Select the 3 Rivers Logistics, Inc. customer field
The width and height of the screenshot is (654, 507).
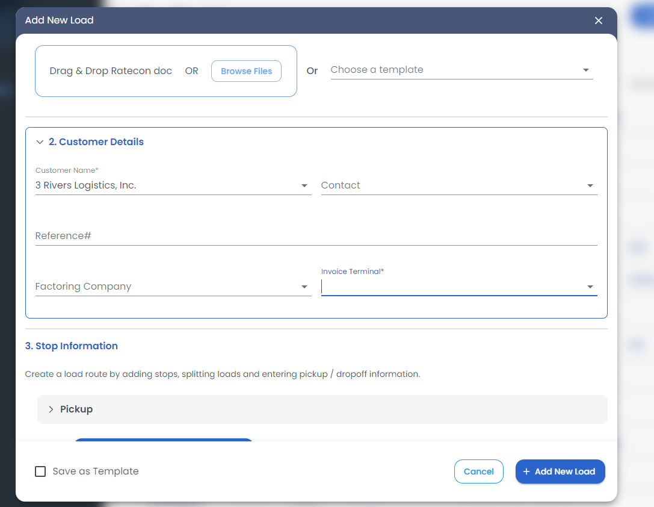point(173,185)
